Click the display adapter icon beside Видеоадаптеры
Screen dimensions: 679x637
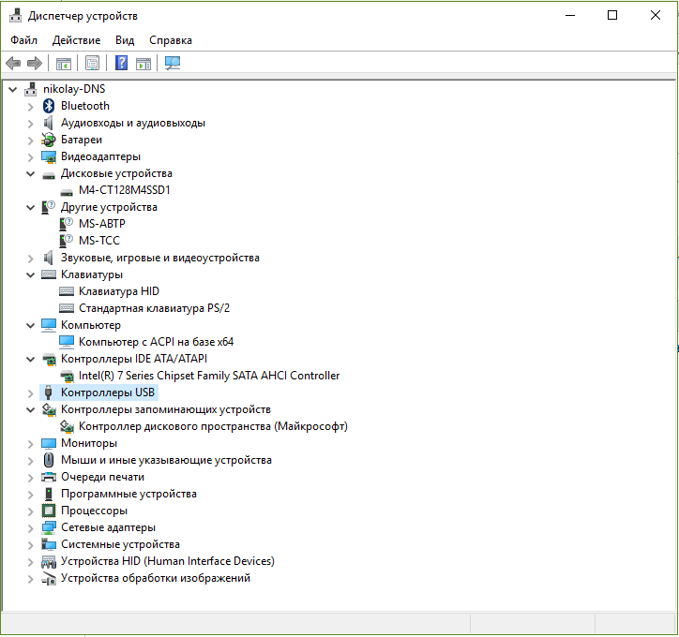pos(49,156)
